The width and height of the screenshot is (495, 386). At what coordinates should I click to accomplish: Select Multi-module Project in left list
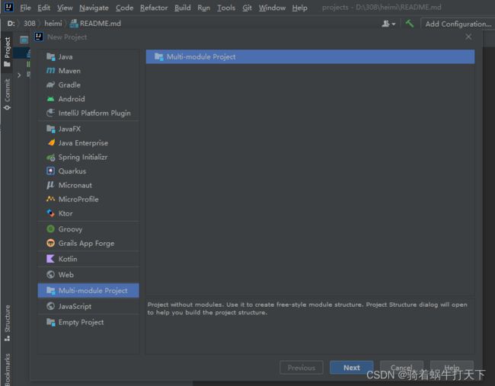[x=88, y=290]
